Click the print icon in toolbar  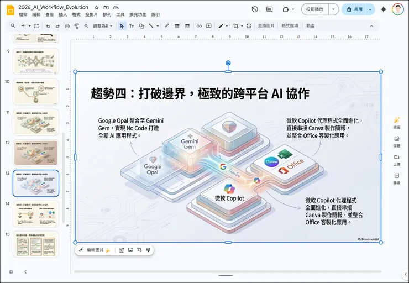tap(67, 26)
